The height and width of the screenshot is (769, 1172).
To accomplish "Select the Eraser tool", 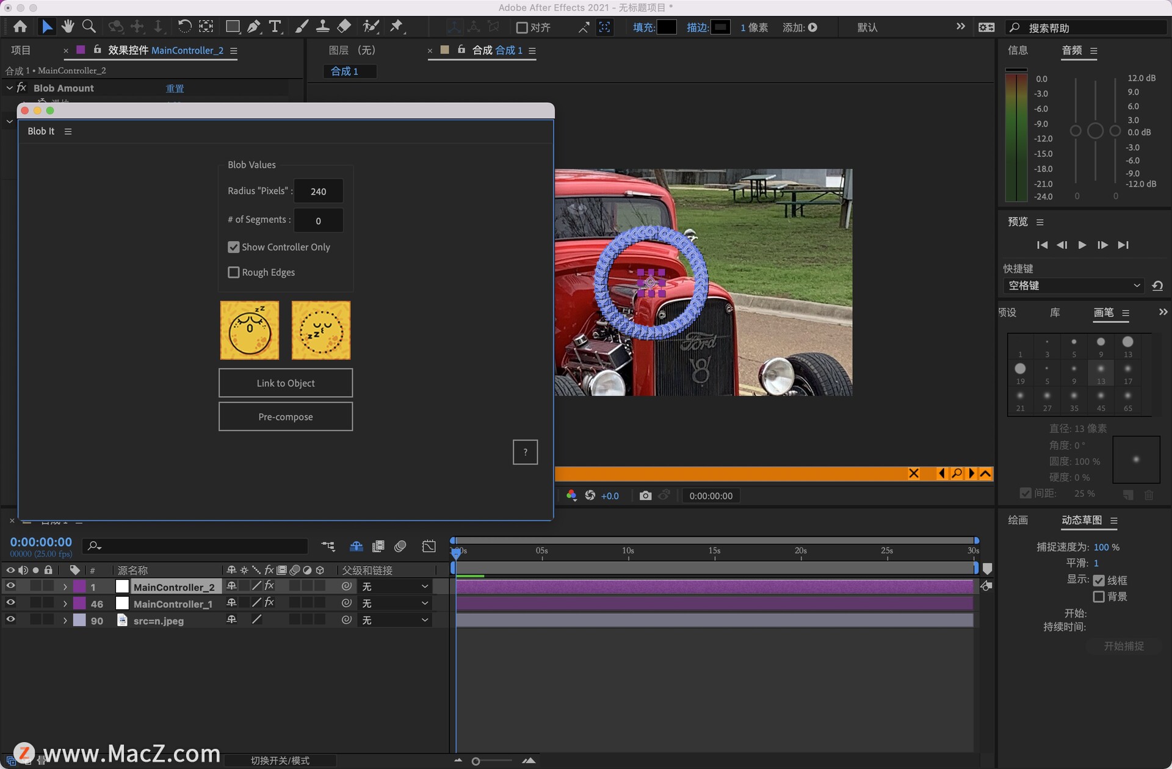I will click(x=344, y=26).
